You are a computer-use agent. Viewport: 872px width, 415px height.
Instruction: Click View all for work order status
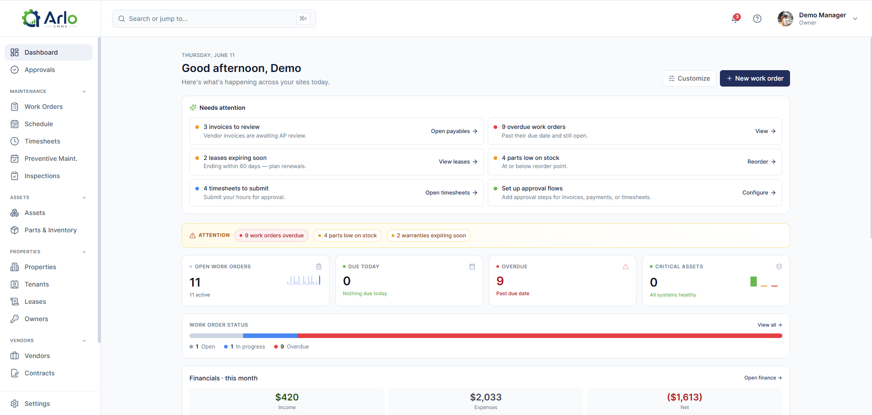tap(770, 325)
